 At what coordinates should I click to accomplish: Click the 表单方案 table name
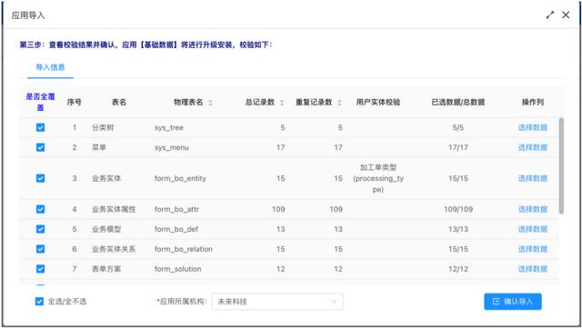pos(106,269)
